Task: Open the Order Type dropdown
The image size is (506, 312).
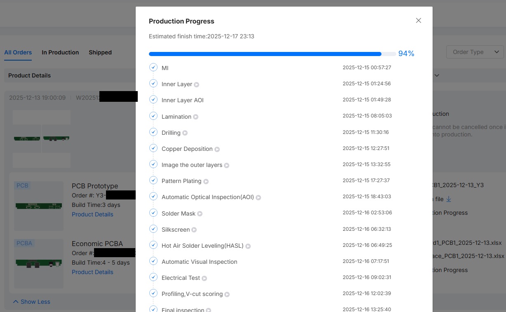Action: pos(475,52)
